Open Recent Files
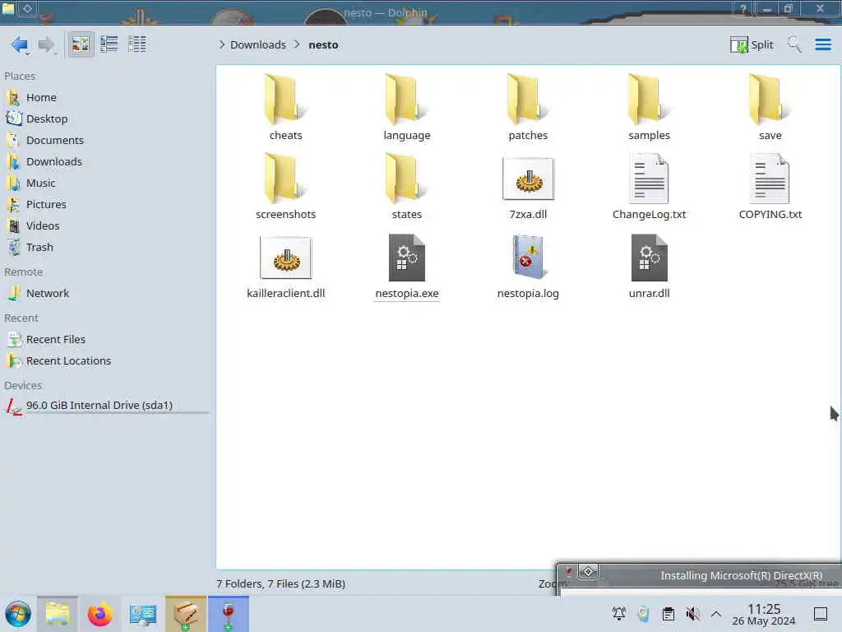842x632 pixels. [x=105, y=340]
